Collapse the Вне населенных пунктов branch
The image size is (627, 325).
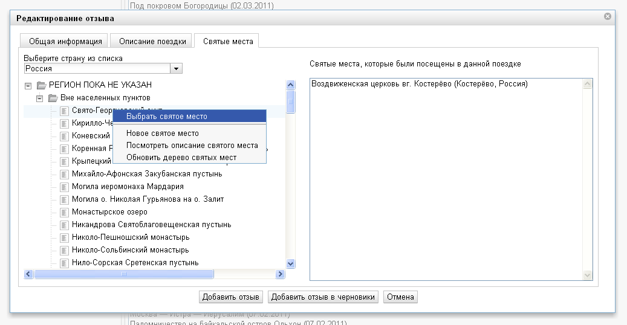pos(40,98)
